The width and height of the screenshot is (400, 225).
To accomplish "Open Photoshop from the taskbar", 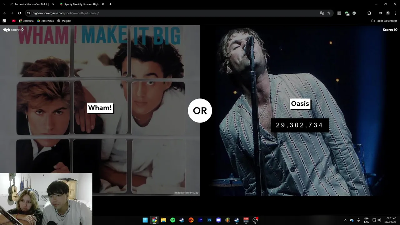I will pos(209,220).
